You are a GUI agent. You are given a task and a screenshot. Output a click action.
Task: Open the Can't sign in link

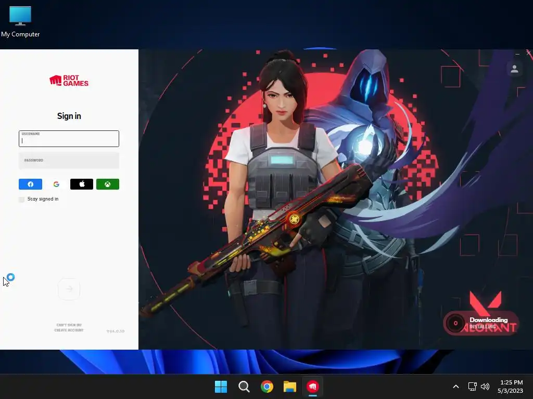69,325
